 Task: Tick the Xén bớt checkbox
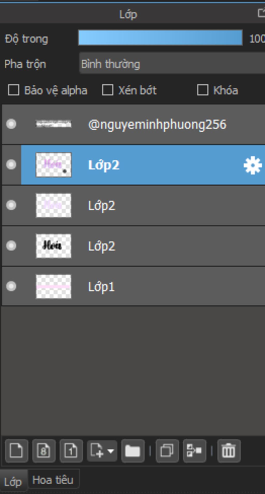click(x=107, y=90)
